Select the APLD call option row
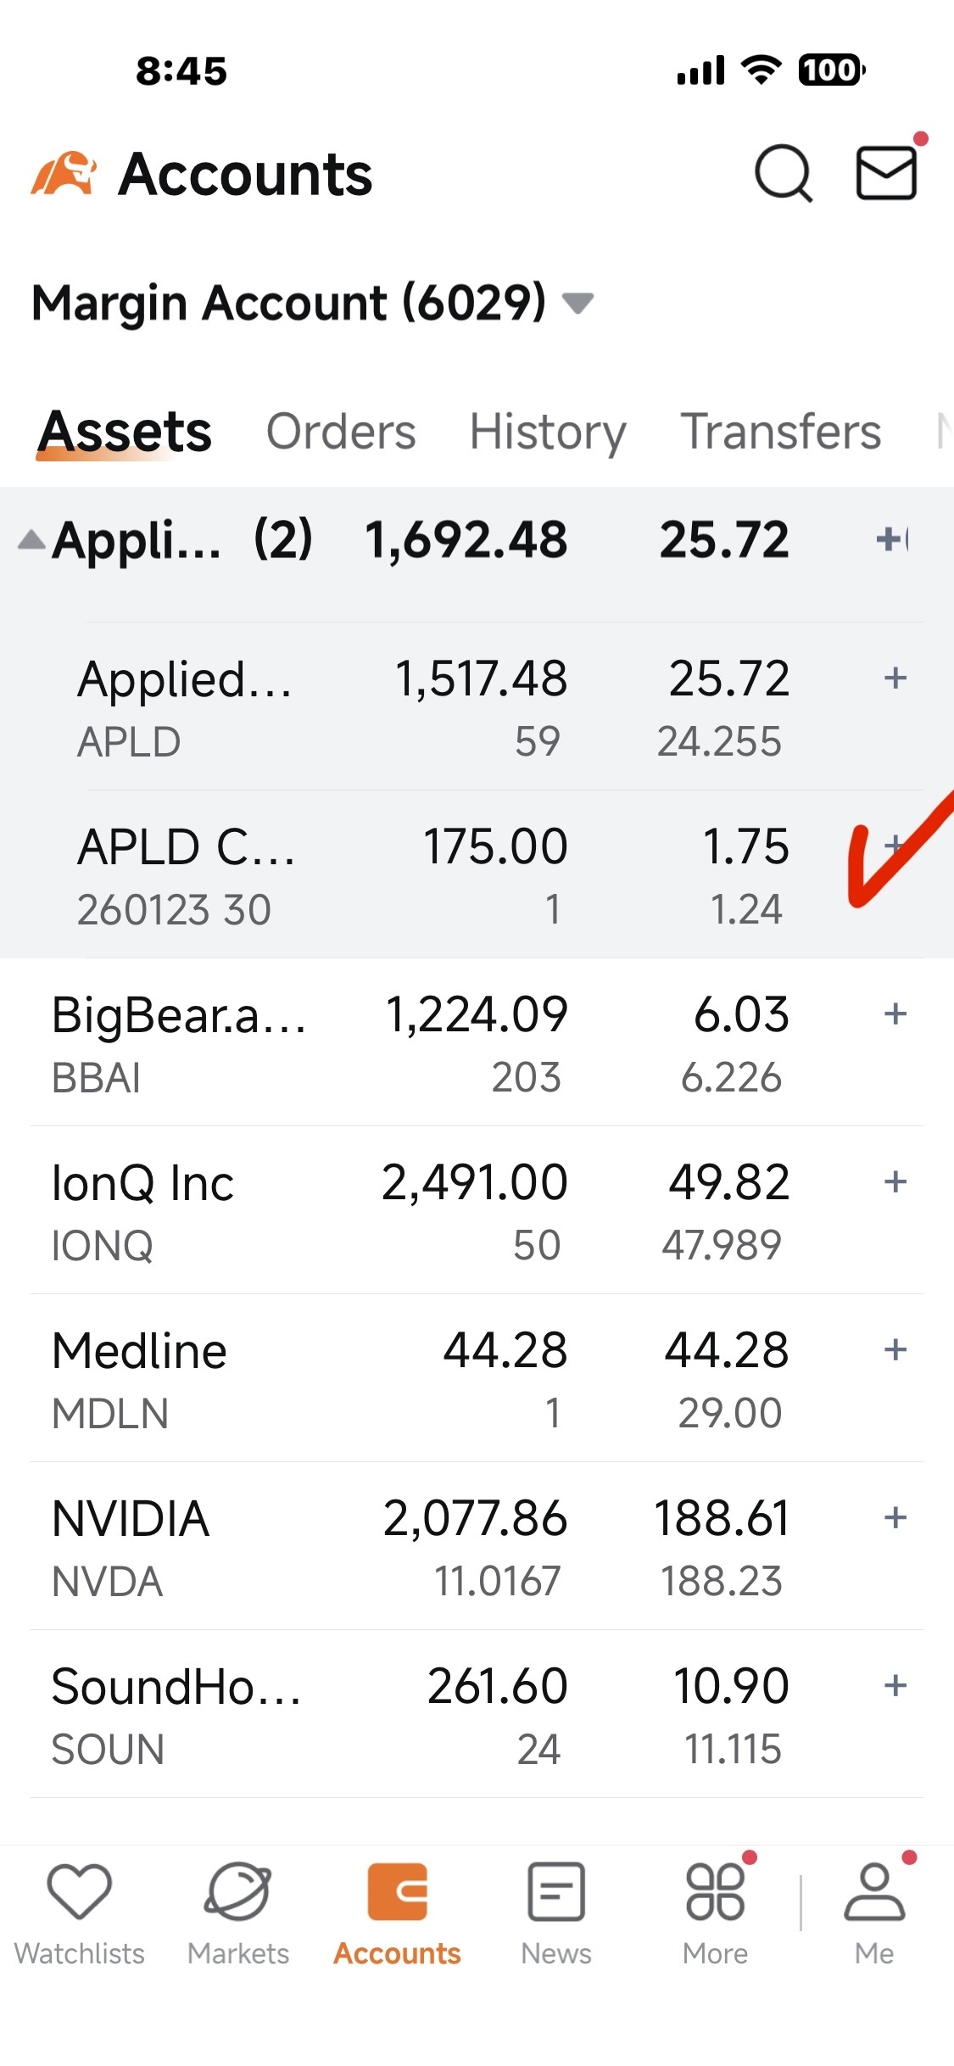This screenshot has width=954, height=2066. point(477,874)
